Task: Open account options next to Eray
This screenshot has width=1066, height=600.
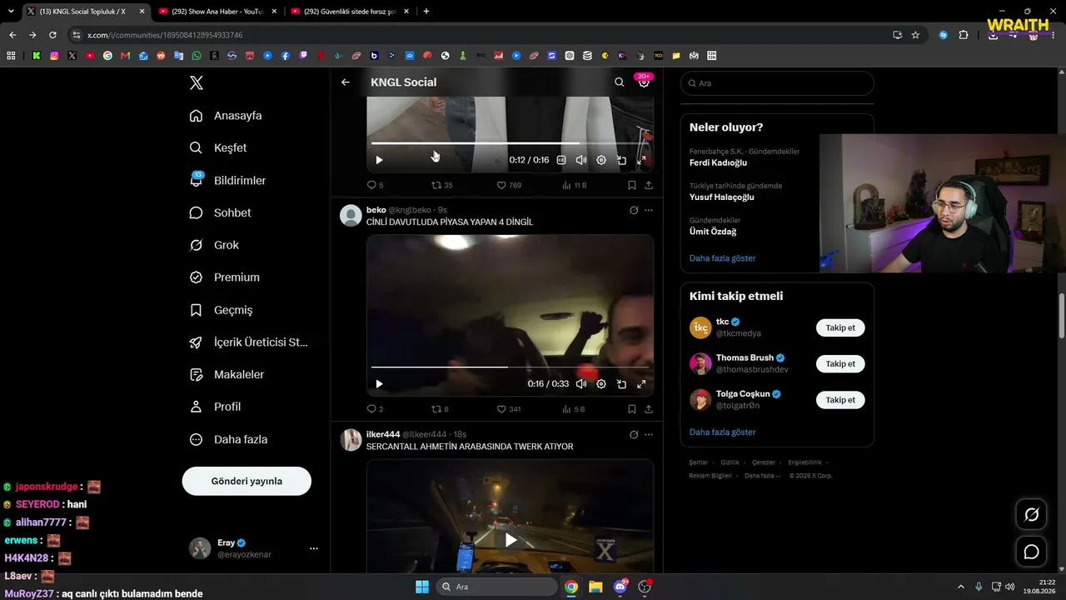Action: point(314,548)
